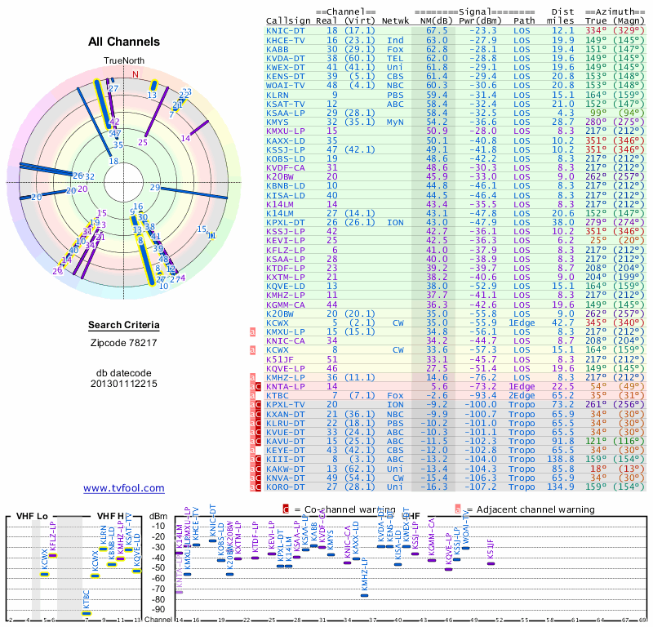Click the KPXL-DT callsign entry
Screen dimensions: 653x627
(x=285, y=221)
